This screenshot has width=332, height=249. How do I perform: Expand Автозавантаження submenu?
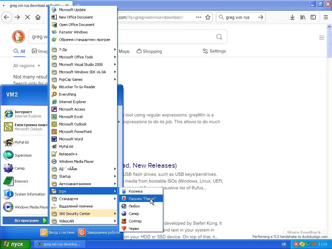(x=83, y=184)
